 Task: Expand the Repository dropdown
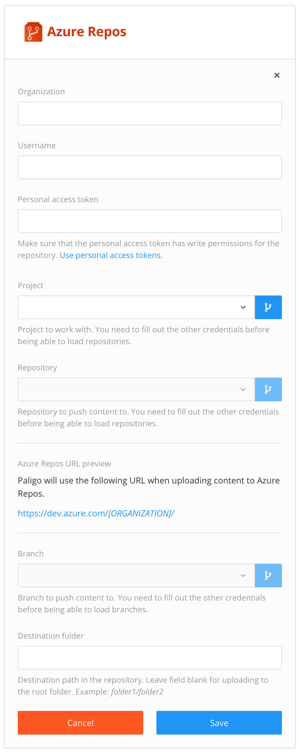[243, 389]
